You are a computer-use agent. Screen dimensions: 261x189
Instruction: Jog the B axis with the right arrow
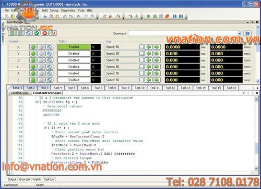(x=157, y=80)
